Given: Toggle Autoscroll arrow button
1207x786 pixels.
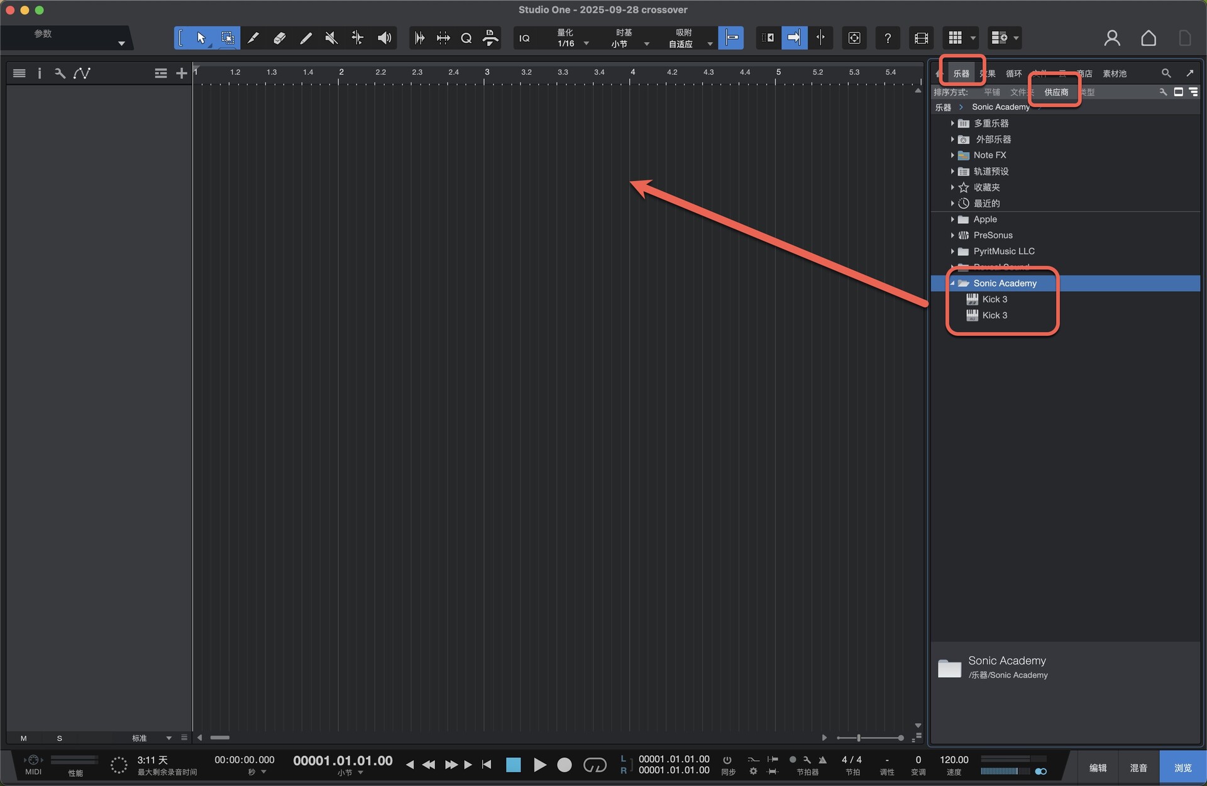Looking at the screenshot, I should [794, 38].
